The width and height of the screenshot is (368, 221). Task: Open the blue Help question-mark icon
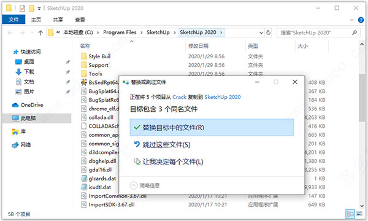pyautogui.click(x=361, y=20)
